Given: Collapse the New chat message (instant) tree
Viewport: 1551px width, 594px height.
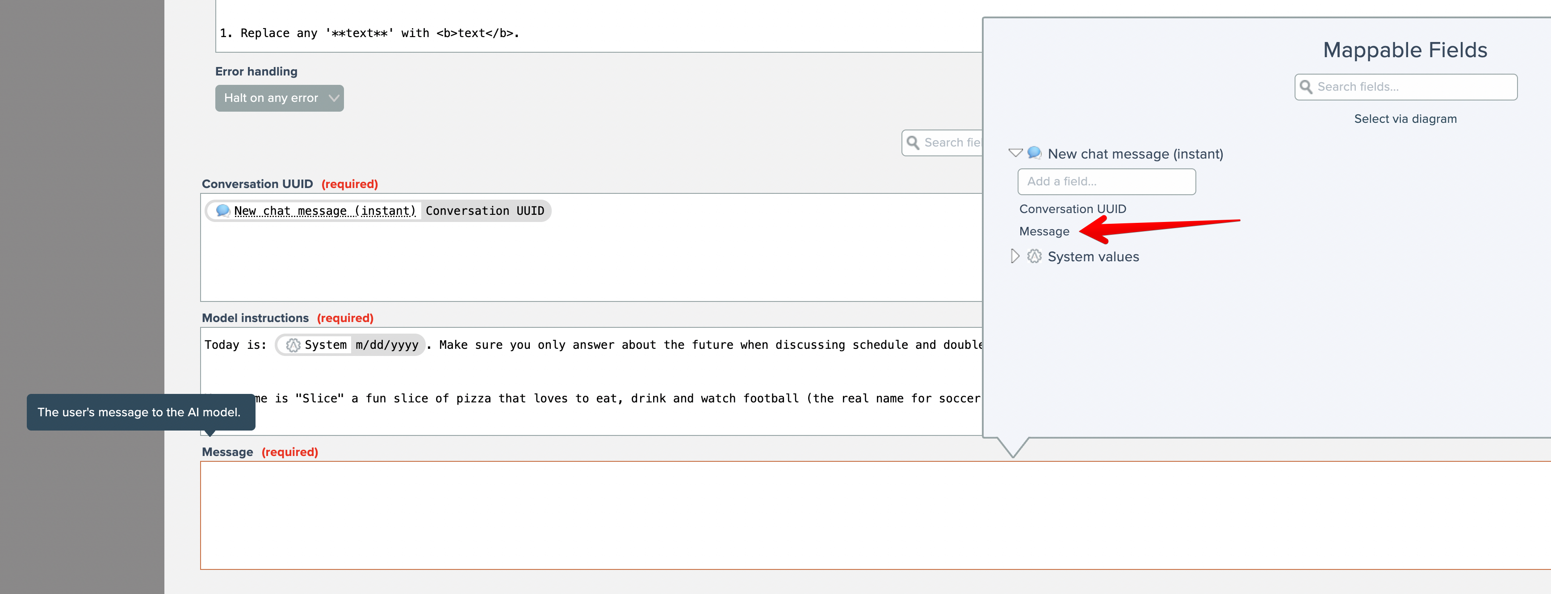Looking at the screenshot, I should tap(1015, 153).
